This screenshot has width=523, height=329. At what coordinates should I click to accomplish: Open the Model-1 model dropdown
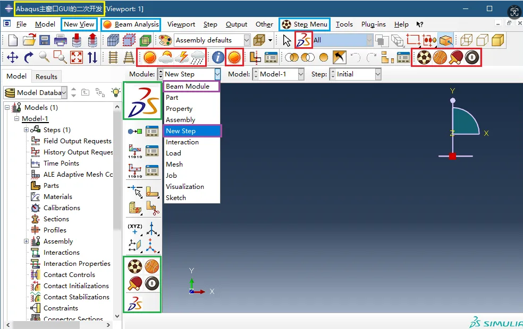[301, 74]
